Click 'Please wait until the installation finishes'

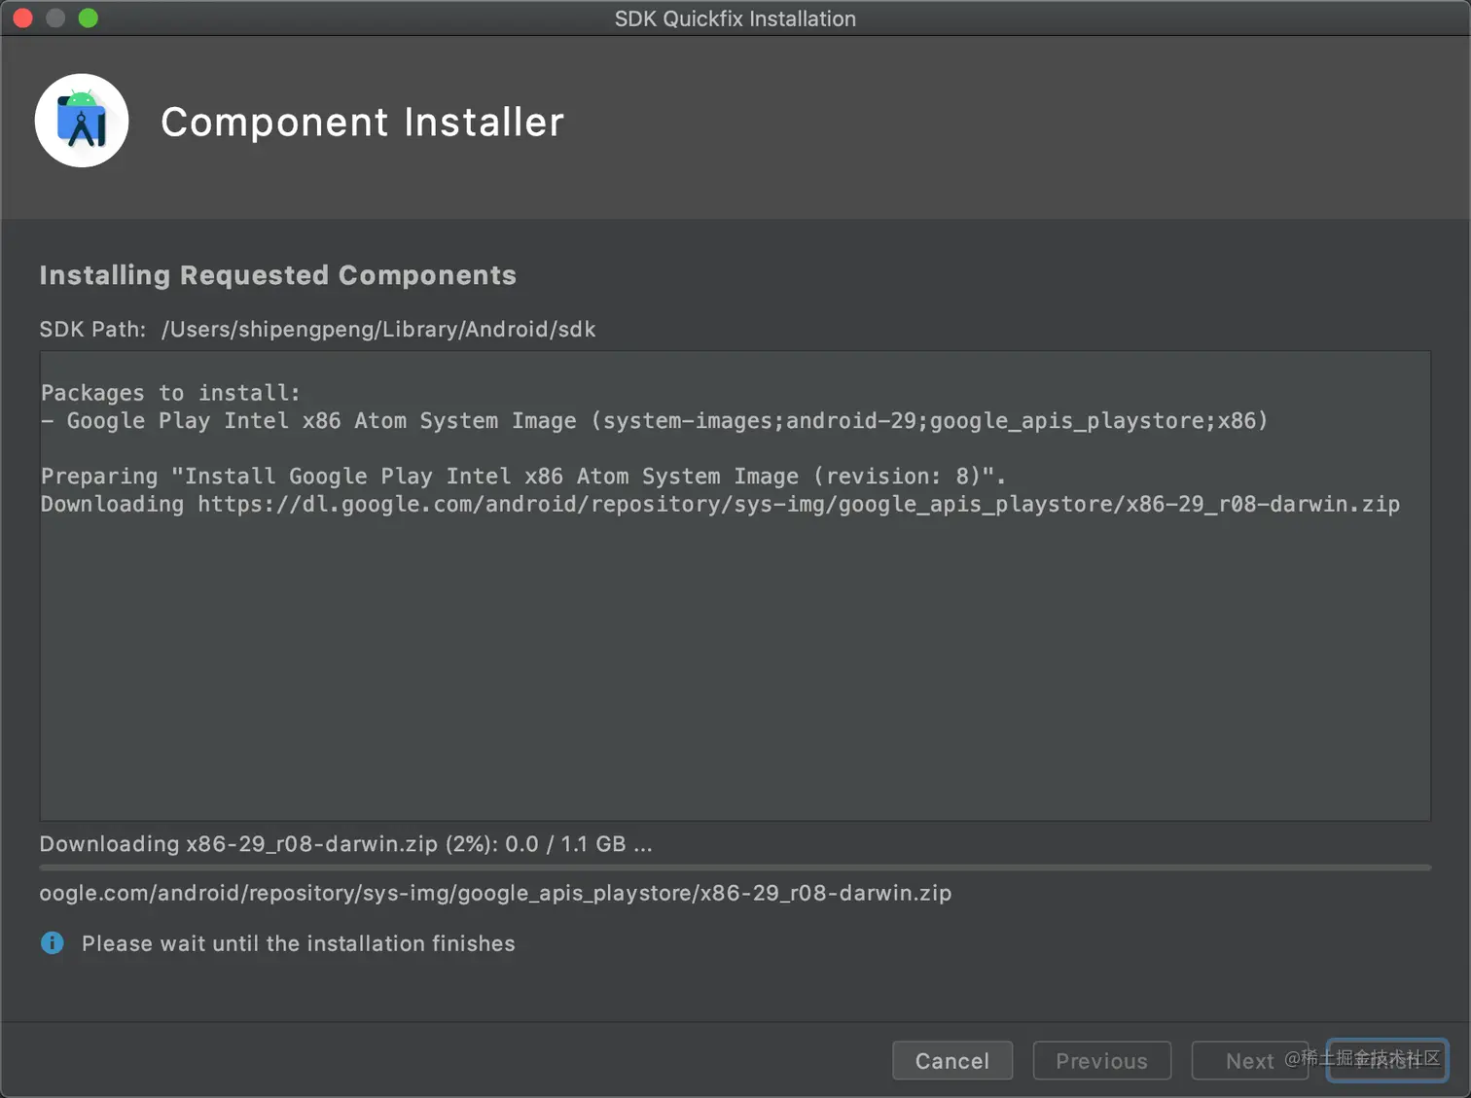click(x=299, y=943)
